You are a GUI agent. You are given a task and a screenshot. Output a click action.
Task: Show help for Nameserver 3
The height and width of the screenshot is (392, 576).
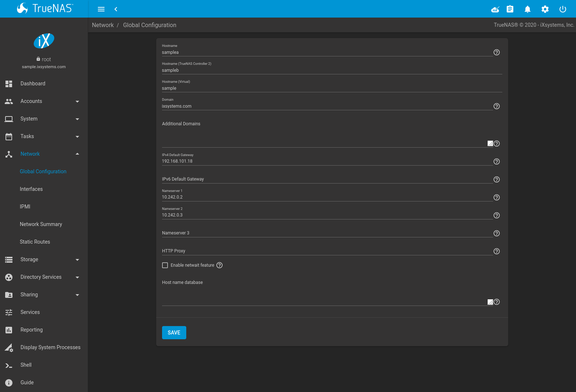(496, 233)
